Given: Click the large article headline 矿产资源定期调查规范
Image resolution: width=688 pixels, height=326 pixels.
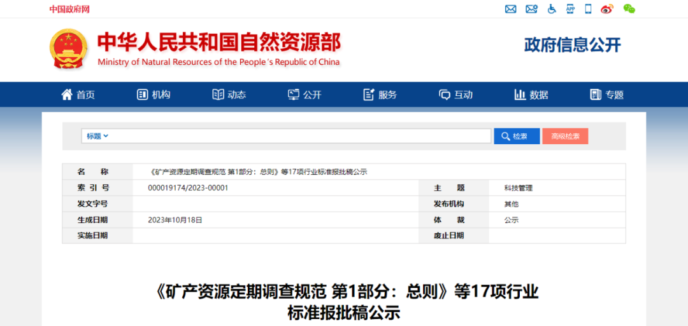Looking at the screenshot, I should (344, 301).
